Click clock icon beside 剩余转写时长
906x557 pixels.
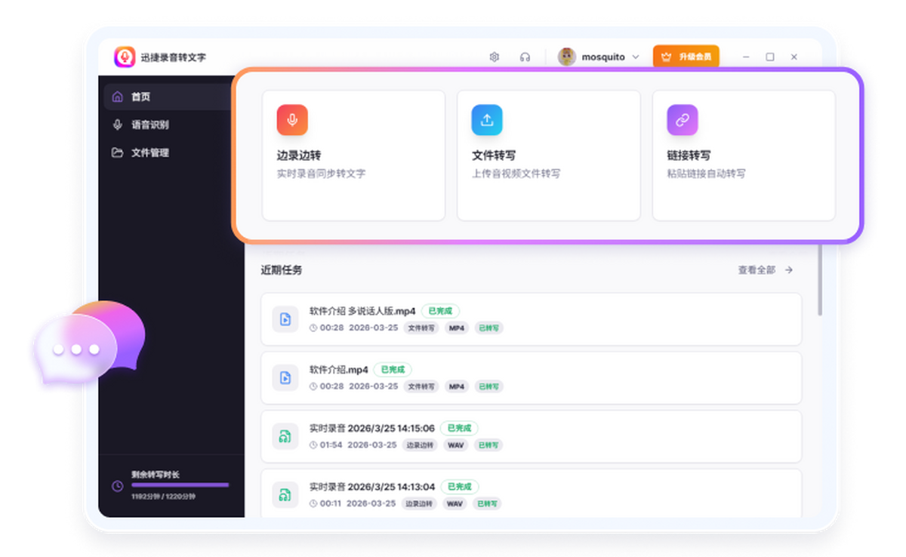(117, 486)
